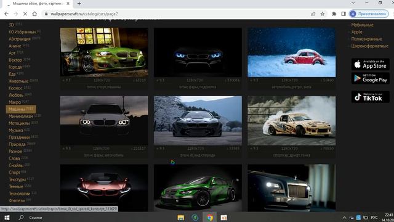Open the Музыка category
This screenshot has height=222, width=394.
pos(16,130)
